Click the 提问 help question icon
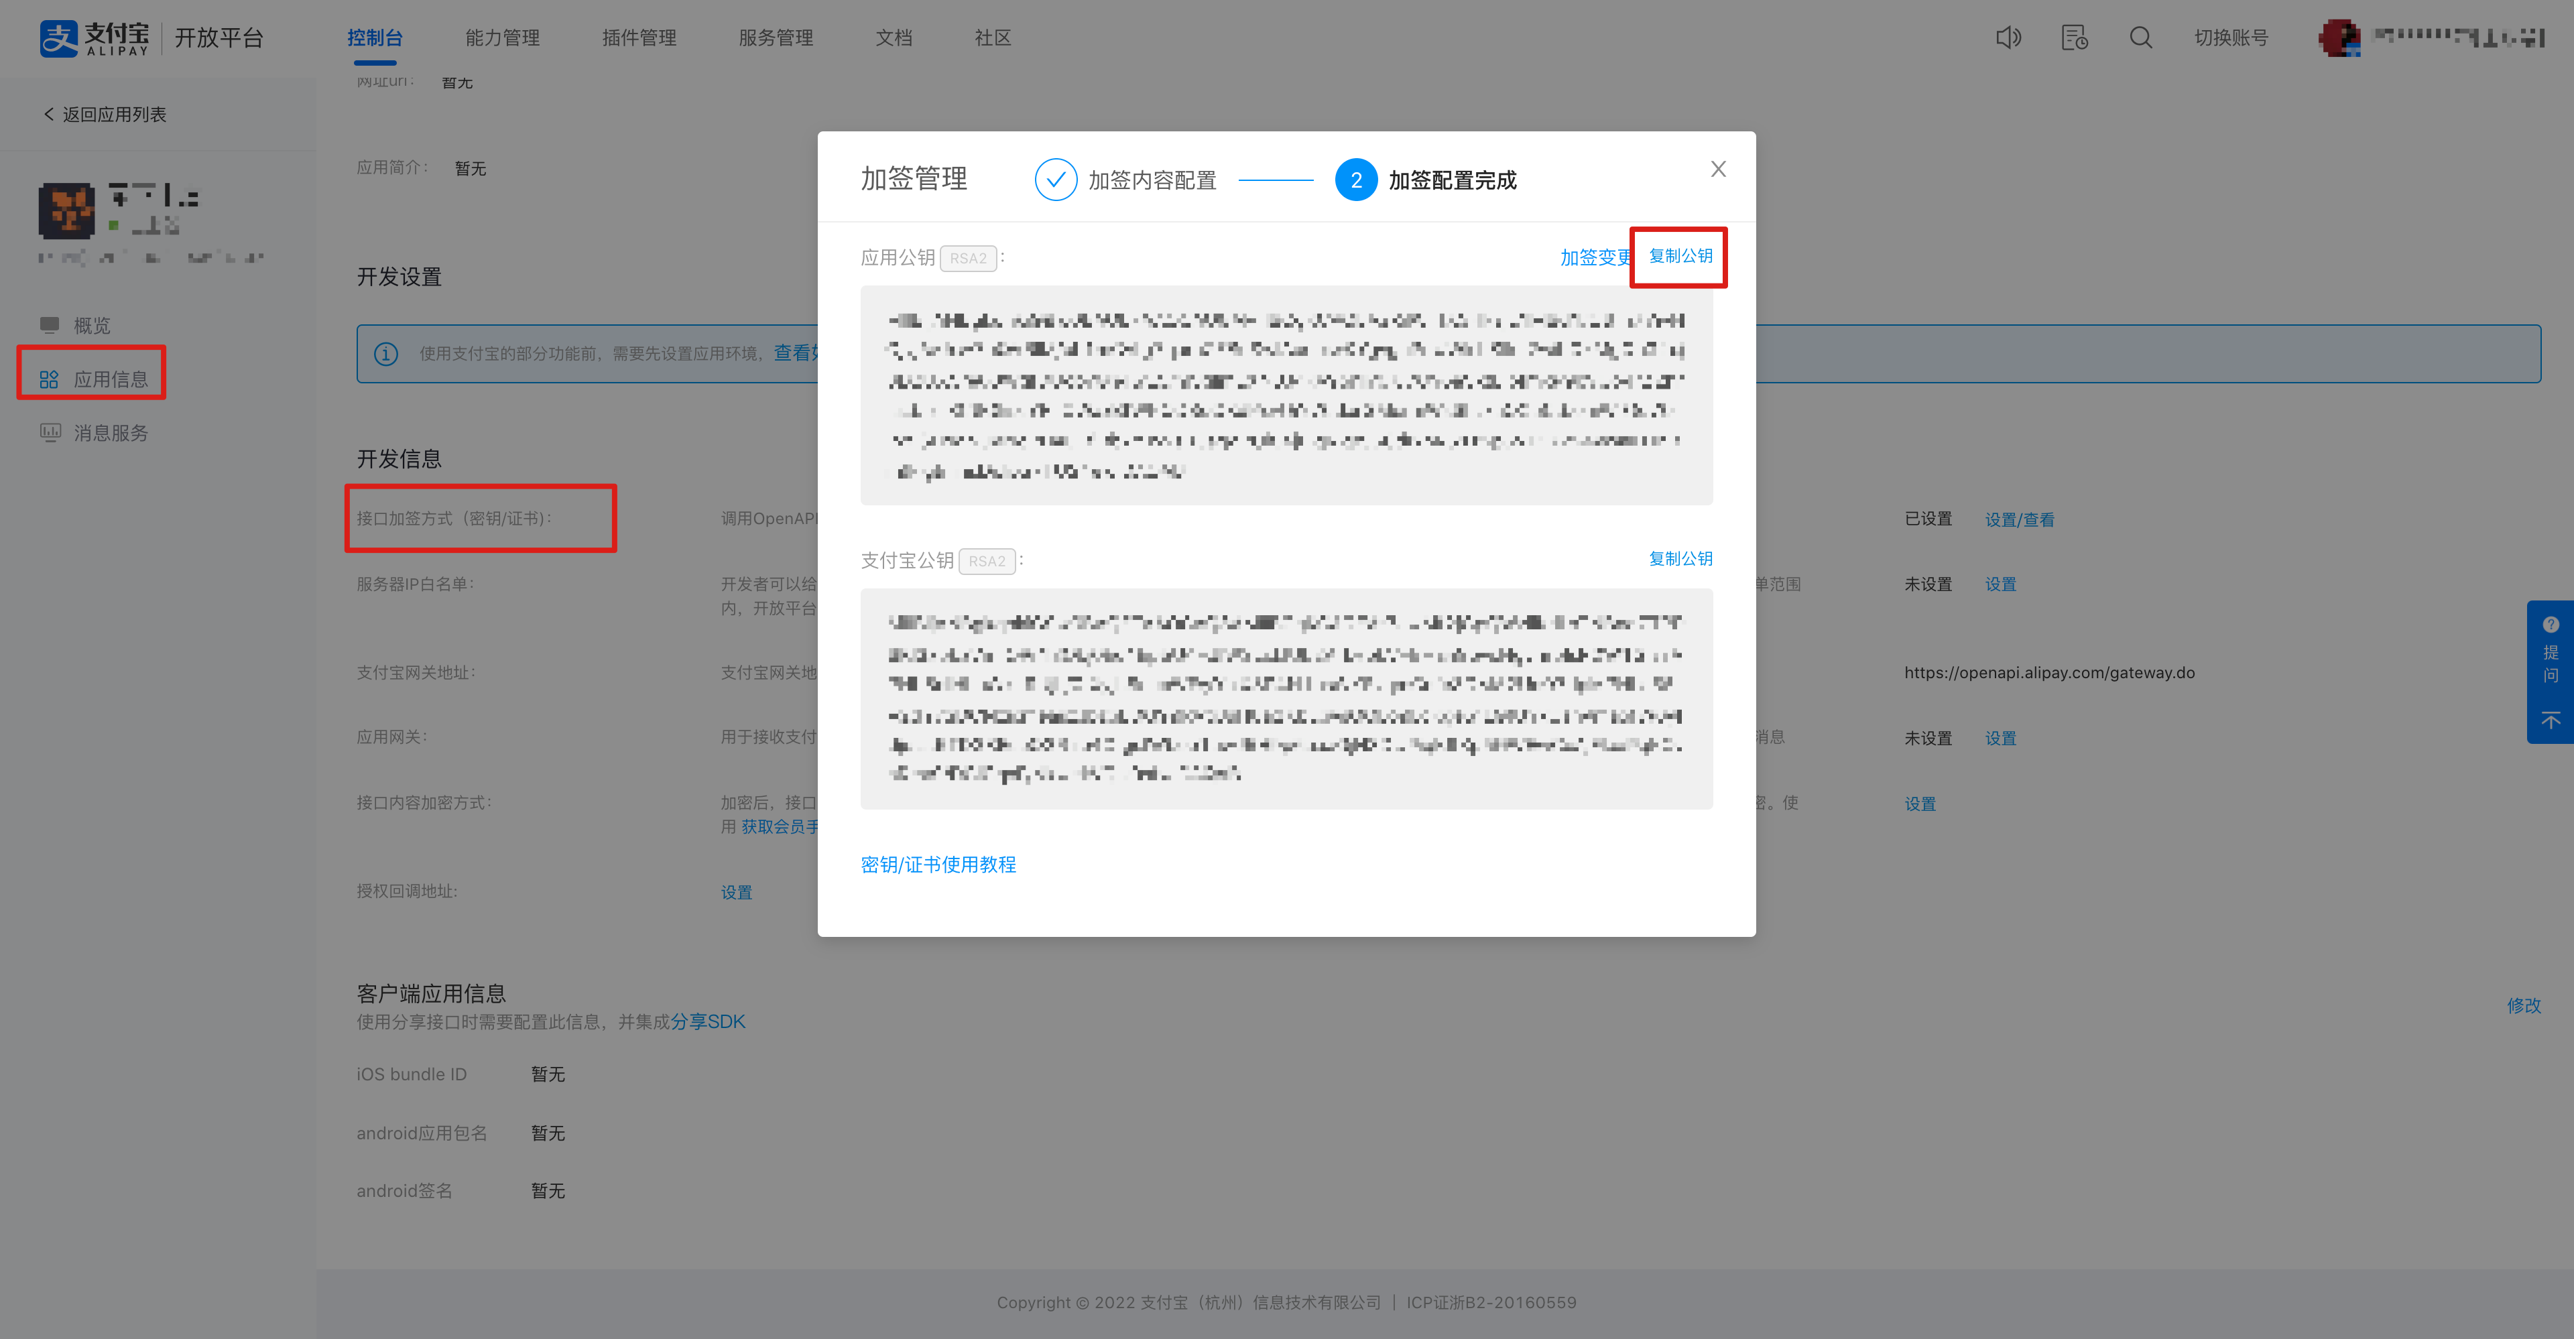 point(2550,625)
